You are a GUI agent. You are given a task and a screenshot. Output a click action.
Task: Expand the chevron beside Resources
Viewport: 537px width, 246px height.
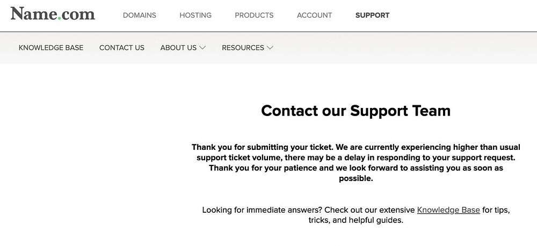click(270, 48)
